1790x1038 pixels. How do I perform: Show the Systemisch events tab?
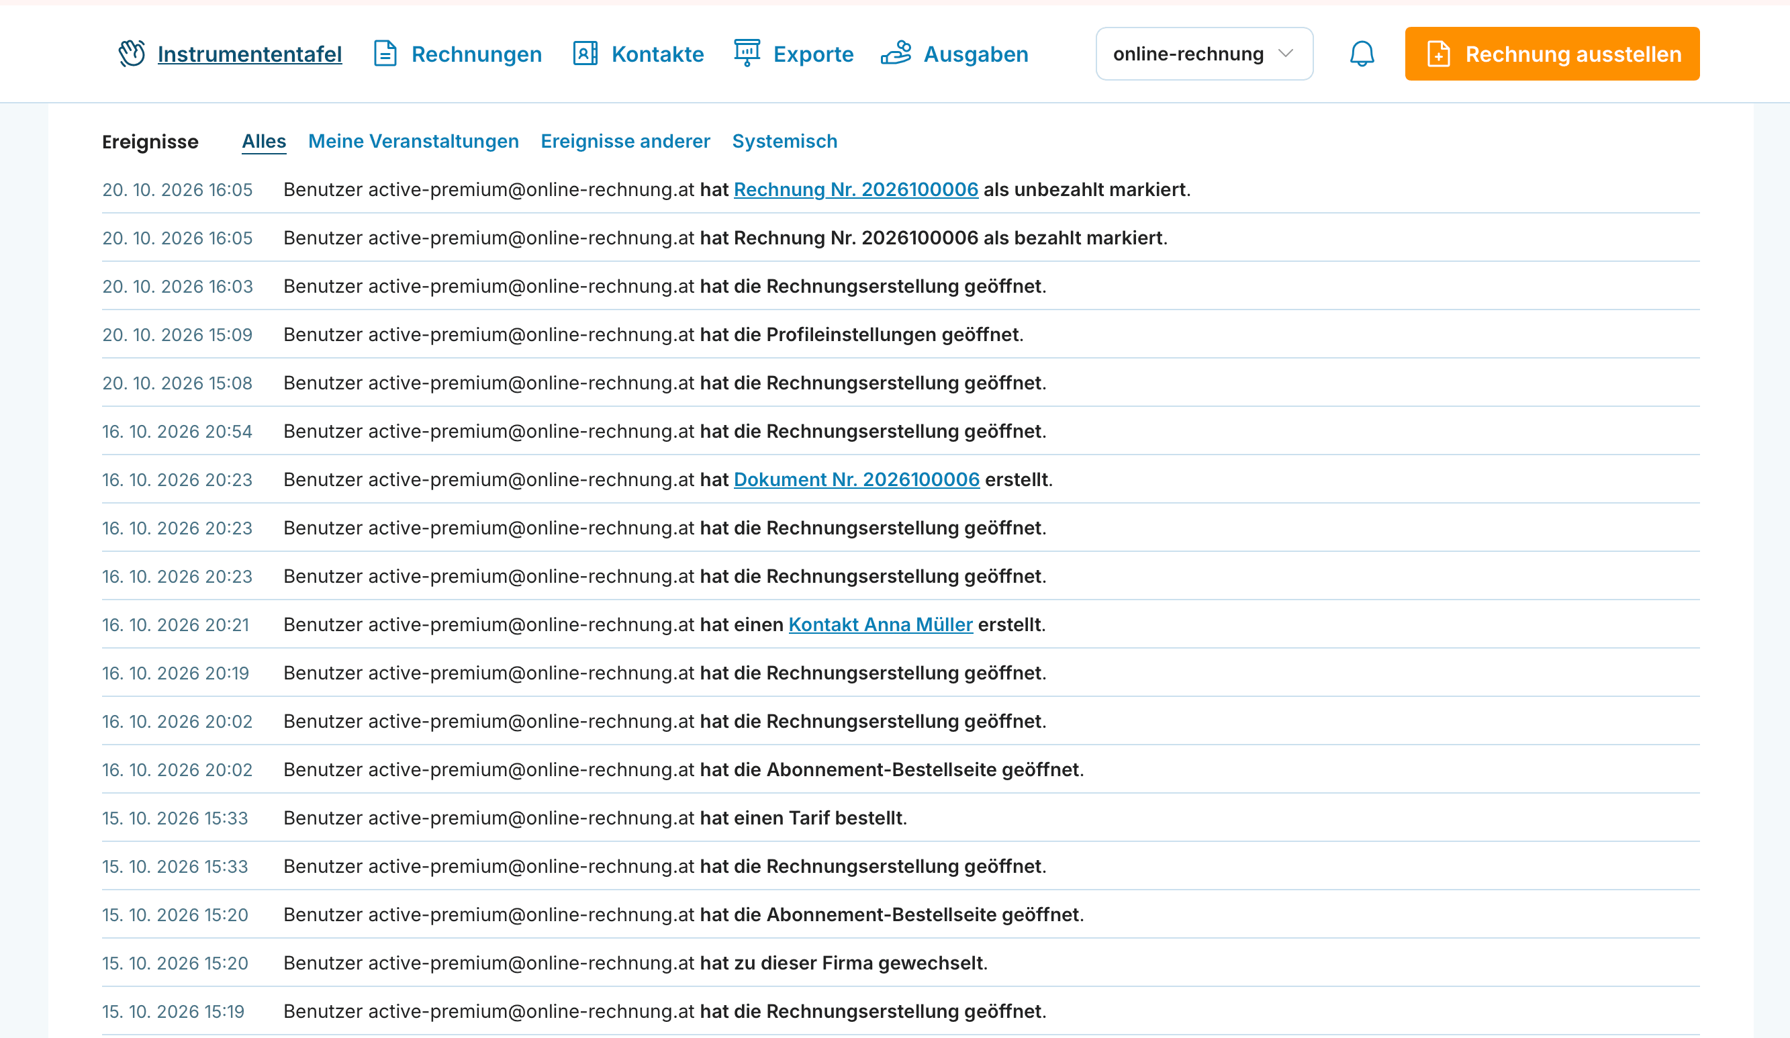point(785,142)
